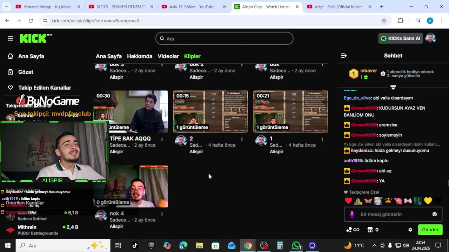
Task: Open the tab search dropdown in Chrome
Action: [7, 7]
